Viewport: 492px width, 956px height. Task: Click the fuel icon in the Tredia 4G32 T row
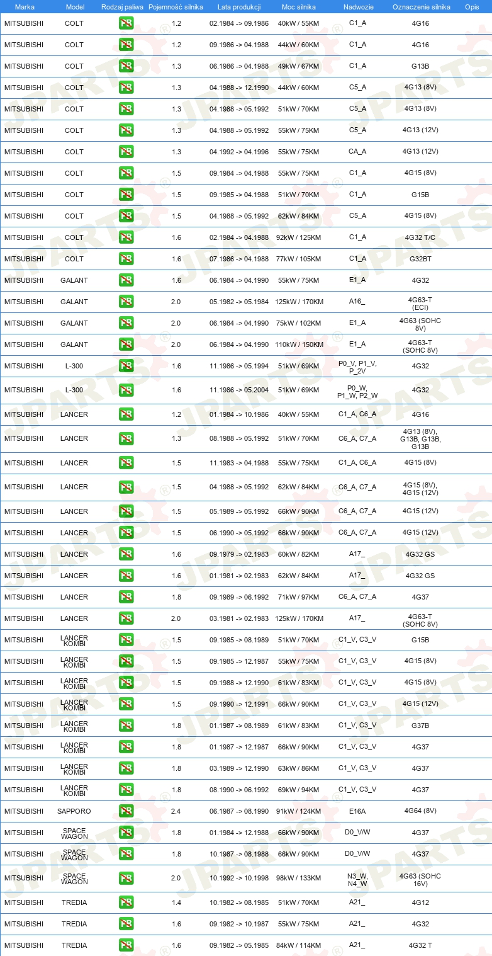(x=126, y=945)
